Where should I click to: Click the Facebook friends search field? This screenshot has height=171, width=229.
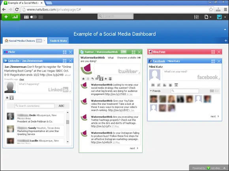185,91
